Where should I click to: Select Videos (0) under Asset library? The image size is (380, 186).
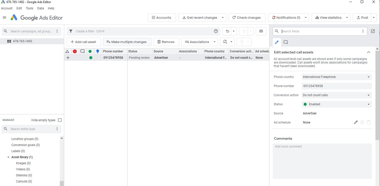pos(23,169)
